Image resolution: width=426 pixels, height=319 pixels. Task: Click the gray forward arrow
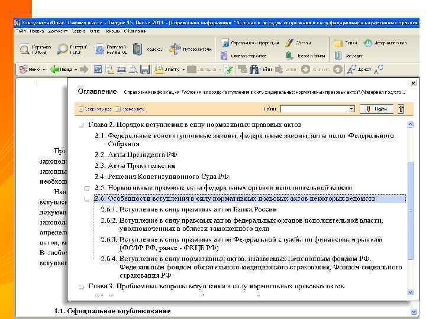pos(84,70)
